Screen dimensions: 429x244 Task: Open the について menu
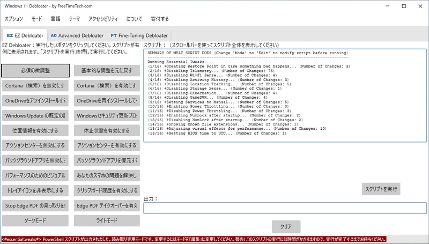(135, 19)
